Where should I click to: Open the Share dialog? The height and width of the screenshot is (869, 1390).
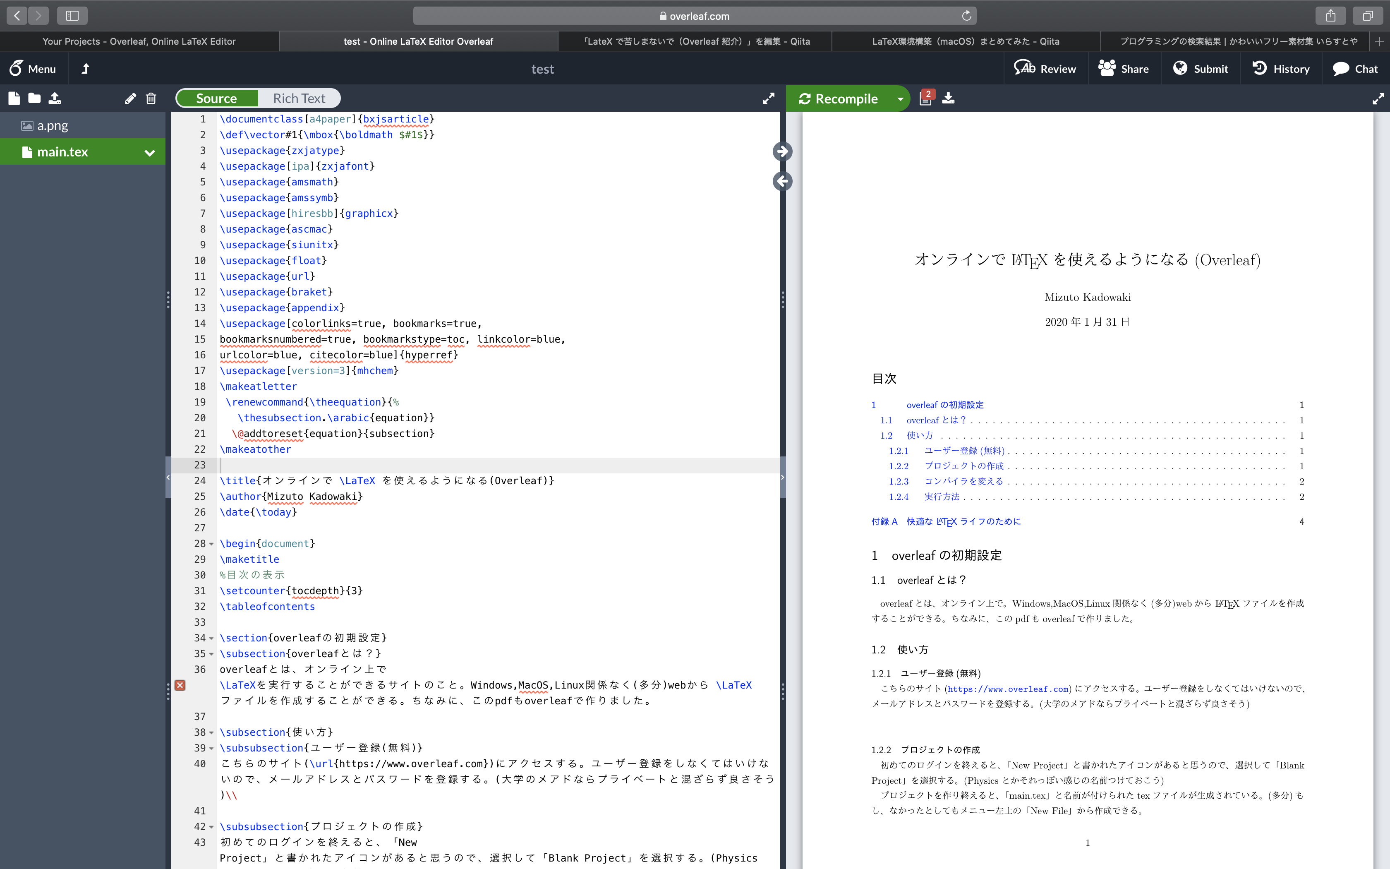pyautogui.click(x=1124, y=69)
